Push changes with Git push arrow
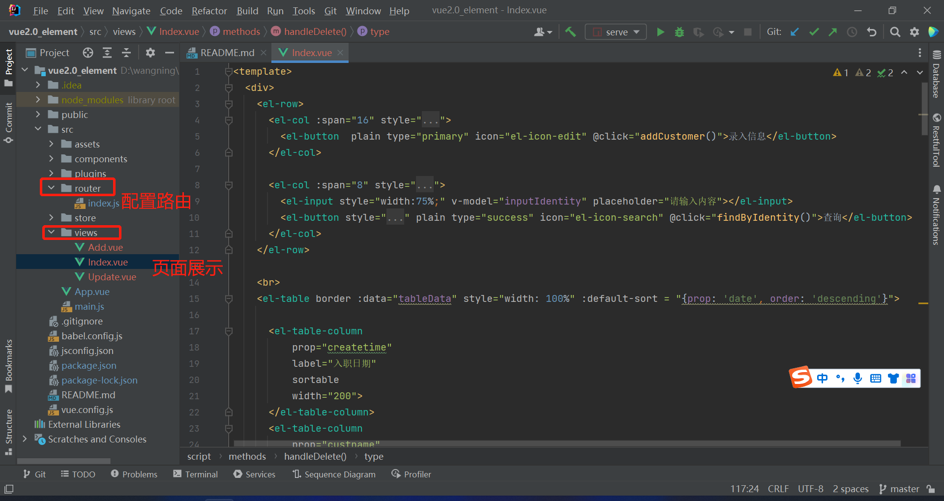Viewport: 944px width, 501px height. click(832, 32)
